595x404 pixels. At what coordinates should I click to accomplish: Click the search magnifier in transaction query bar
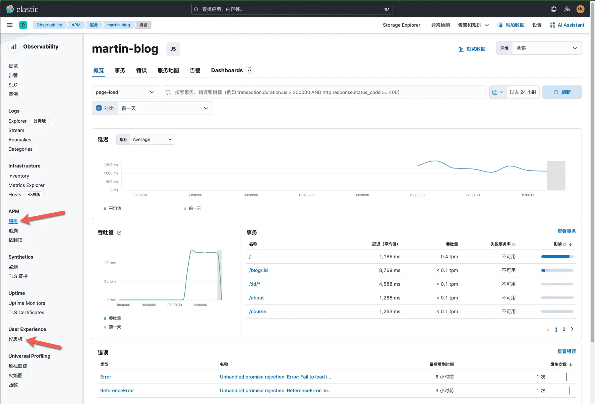[168, 92]
